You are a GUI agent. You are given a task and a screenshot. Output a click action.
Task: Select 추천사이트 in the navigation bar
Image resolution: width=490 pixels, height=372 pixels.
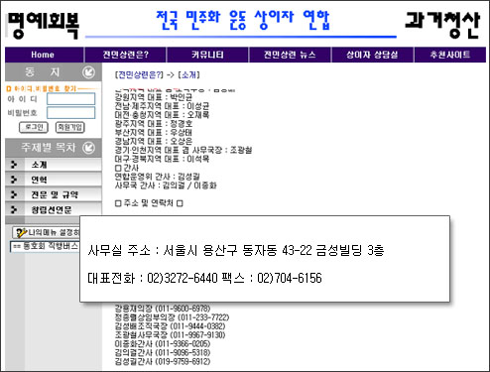[450, 55]
